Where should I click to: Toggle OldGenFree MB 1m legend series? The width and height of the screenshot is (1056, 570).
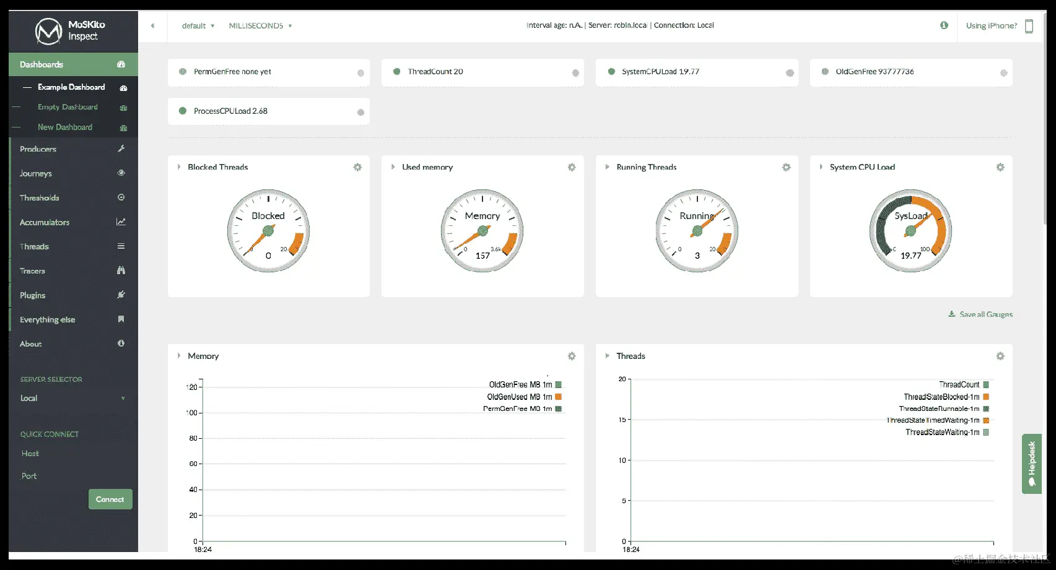[525, 384]
